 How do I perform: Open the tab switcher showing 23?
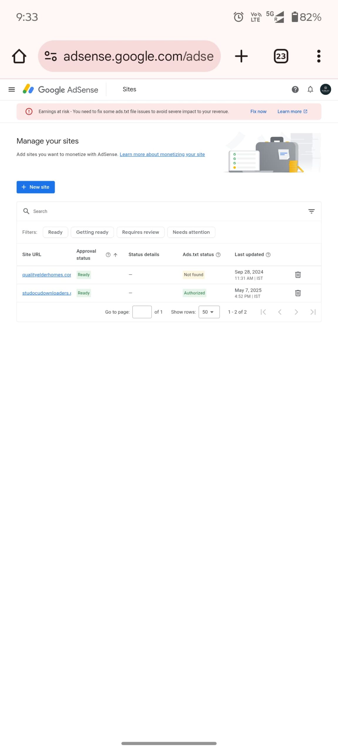pos(281,56)
